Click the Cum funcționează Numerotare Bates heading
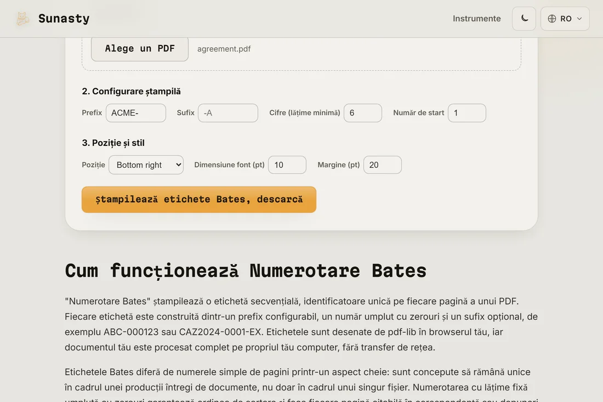This screenshot has width=603, height=402. point(246,270)
